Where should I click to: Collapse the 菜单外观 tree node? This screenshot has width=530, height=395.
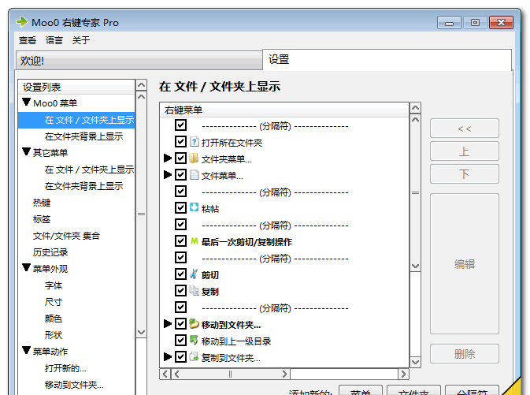(x=26, y=268)
